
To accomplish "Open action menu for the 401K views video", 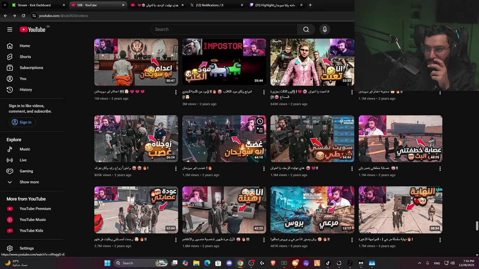I will click(352, 240).
